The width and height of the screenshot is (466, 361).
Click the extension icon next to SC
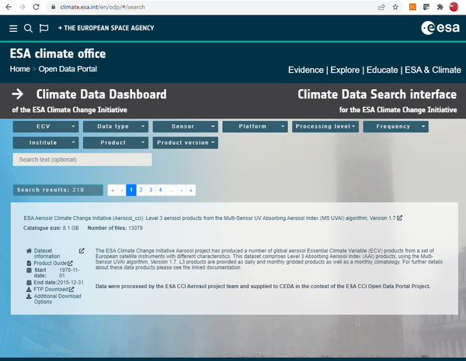pyautogui.click(x=426, y=7)
